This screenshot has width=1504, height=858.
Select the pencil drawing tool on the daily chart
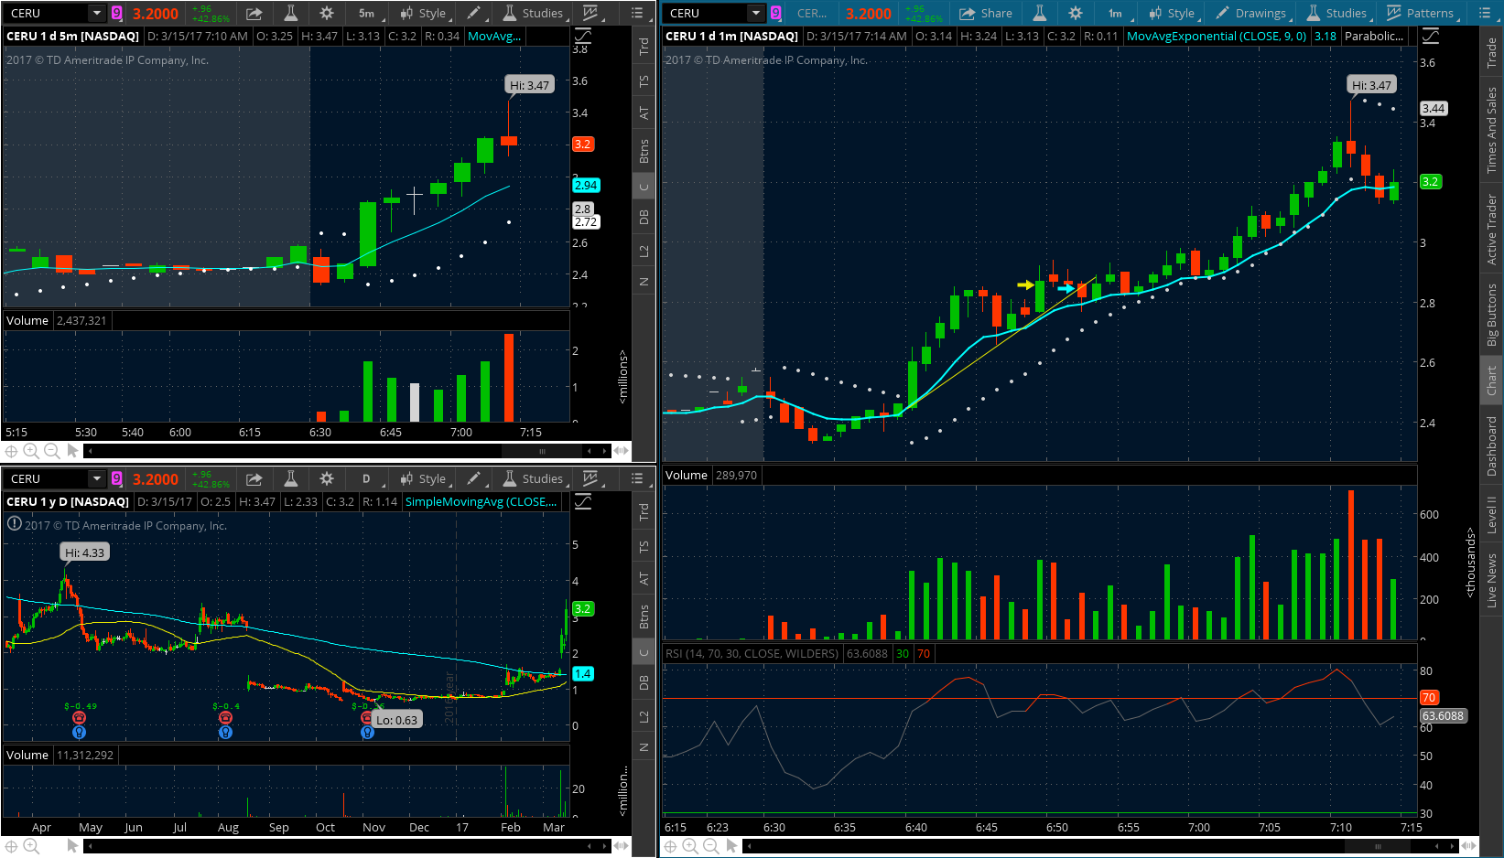pyautogui.click(x=473, y=478)
